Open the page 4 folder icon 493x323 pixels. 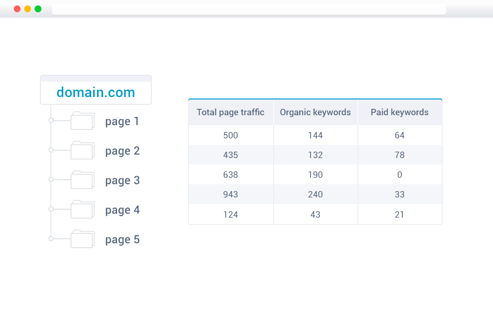click(82, 209)
